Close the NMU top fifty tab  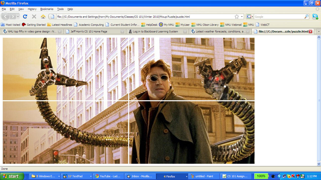pos(60,31)
